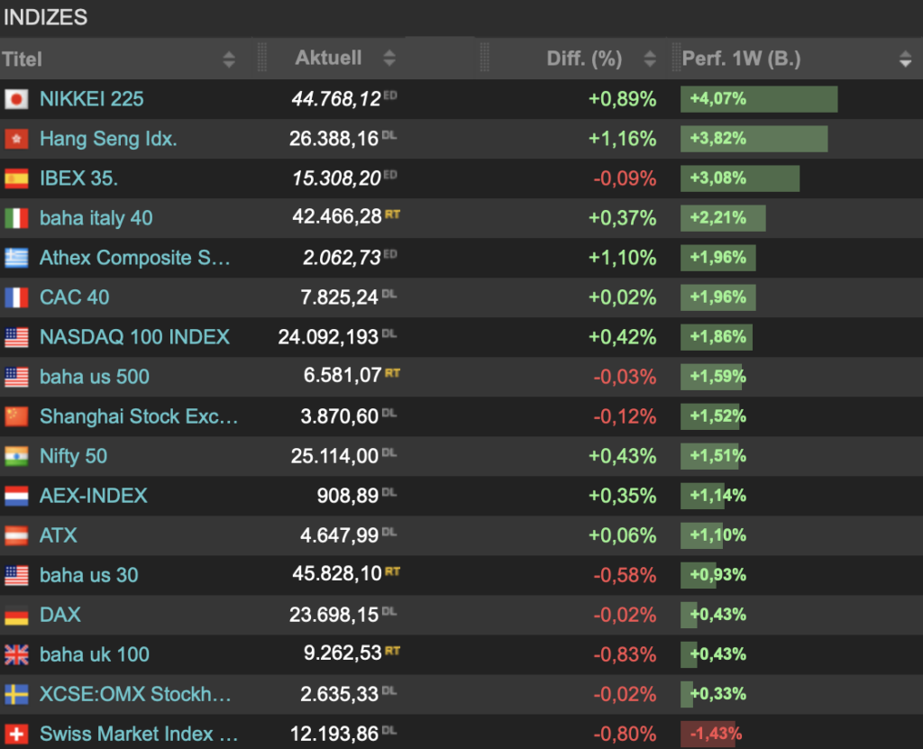Click US flag beside baha us 500
This screenshot has height=749, width=923.
click(16, 377)
